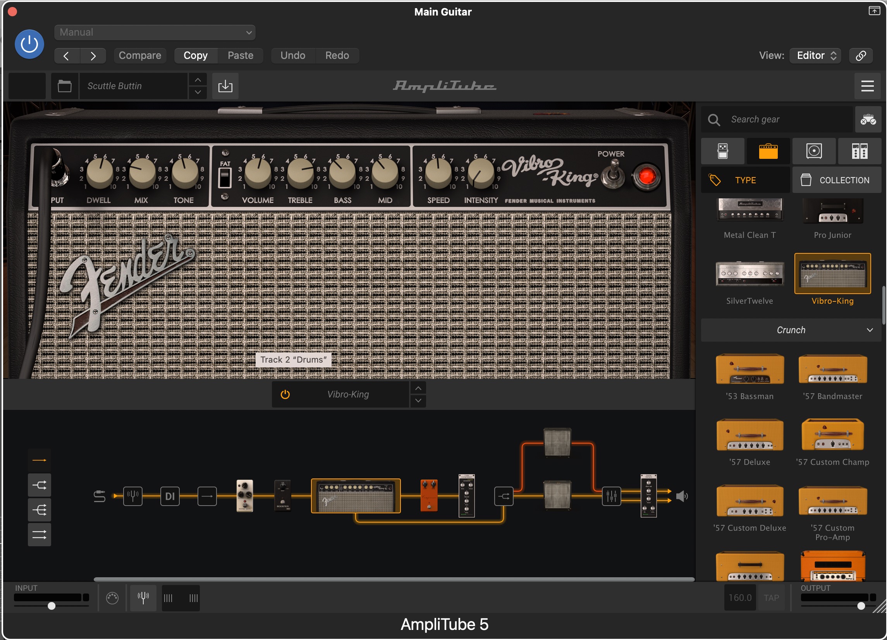Screen dimensions: 887x640
Task: Select the mixer block in chain
Action: coord(611,496)
